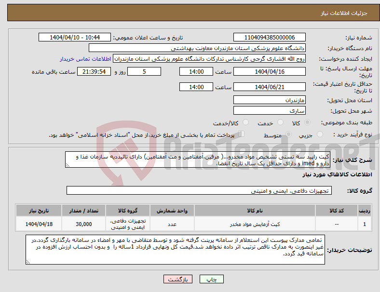Image resolution: width=380 pixels, height=292 pixels.
Task: Click the price validity date 1404/06/21
Action: pyautogui.click(x=269, y=87)
